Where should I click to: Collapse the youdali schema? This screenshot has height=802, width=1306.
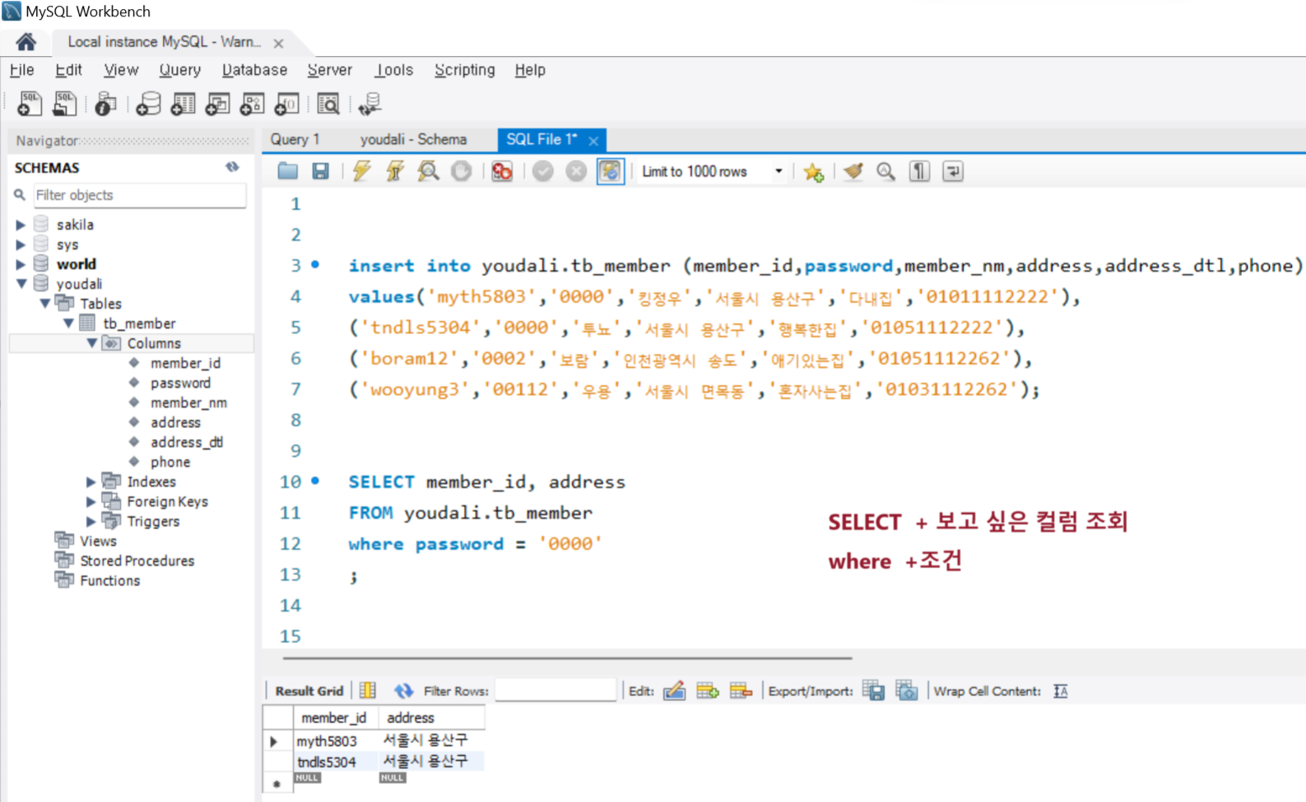21,284
